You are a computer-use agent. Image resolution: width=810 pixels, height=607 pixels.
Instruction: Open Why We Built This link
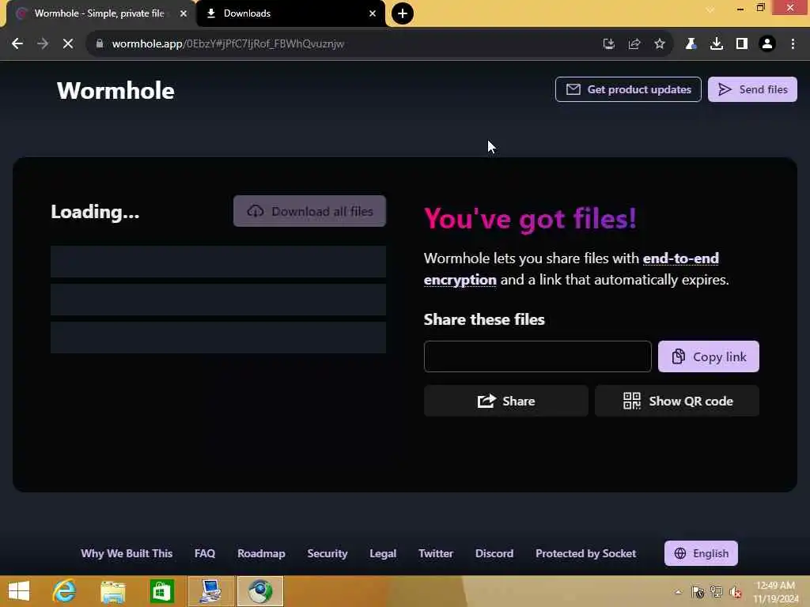[127, 553]
